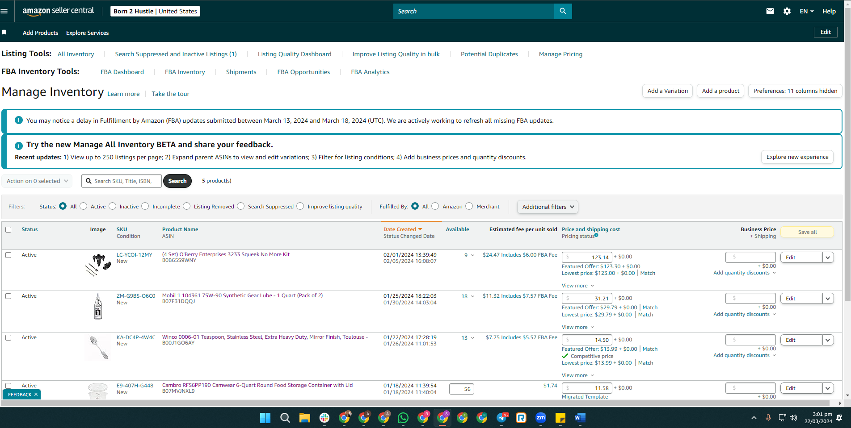The height and width of the screenshot is (428, 851).
Task: Open the settings gear icon
Action: (787, 11)
